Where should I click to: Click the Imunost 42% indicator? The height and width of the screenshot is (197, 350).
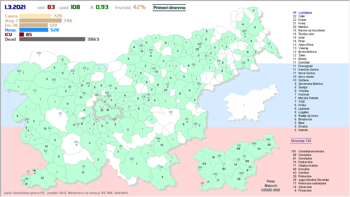pos(130,7)
